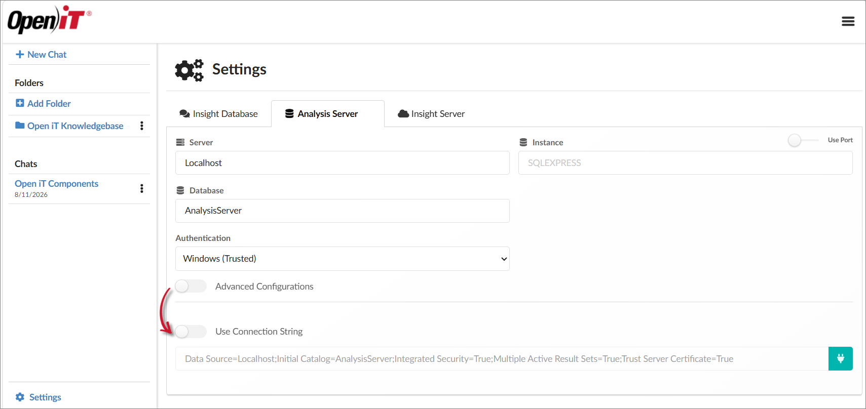866x409 pixels.
Task: Click the 8/11/2026 chat date
Action: (x=31, y=195)
